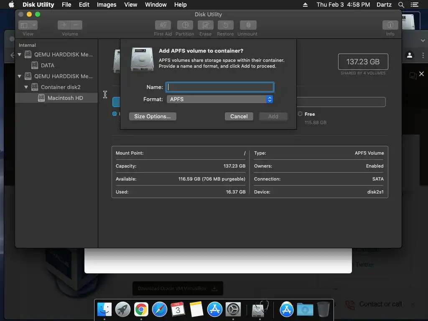This screenshot has width=428, height=321.
Task: Open the App Store icon beside Downloads folder
Action: [287, 310]
